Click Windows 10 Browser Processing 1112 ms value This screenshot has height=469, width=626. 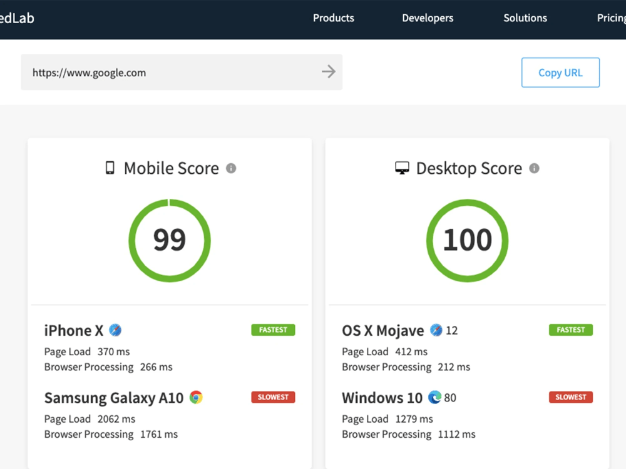click(457, 435)
